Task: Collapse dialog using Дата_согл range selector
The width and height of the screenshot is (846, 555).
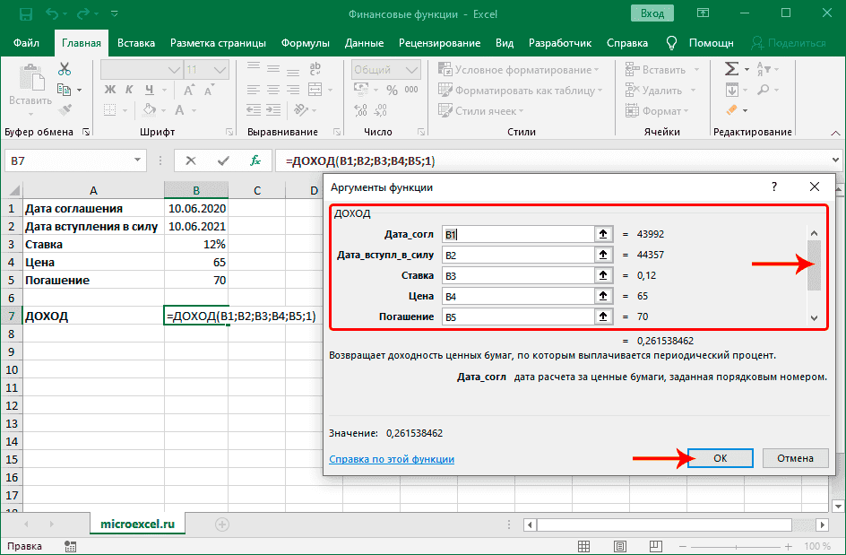Action: click(x=603, y=234)
